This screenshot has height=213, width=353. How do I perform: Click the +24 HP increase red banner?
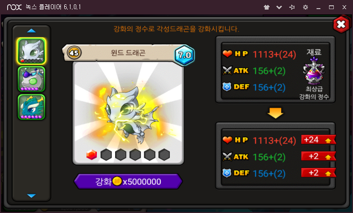click(x=318, y=140)
